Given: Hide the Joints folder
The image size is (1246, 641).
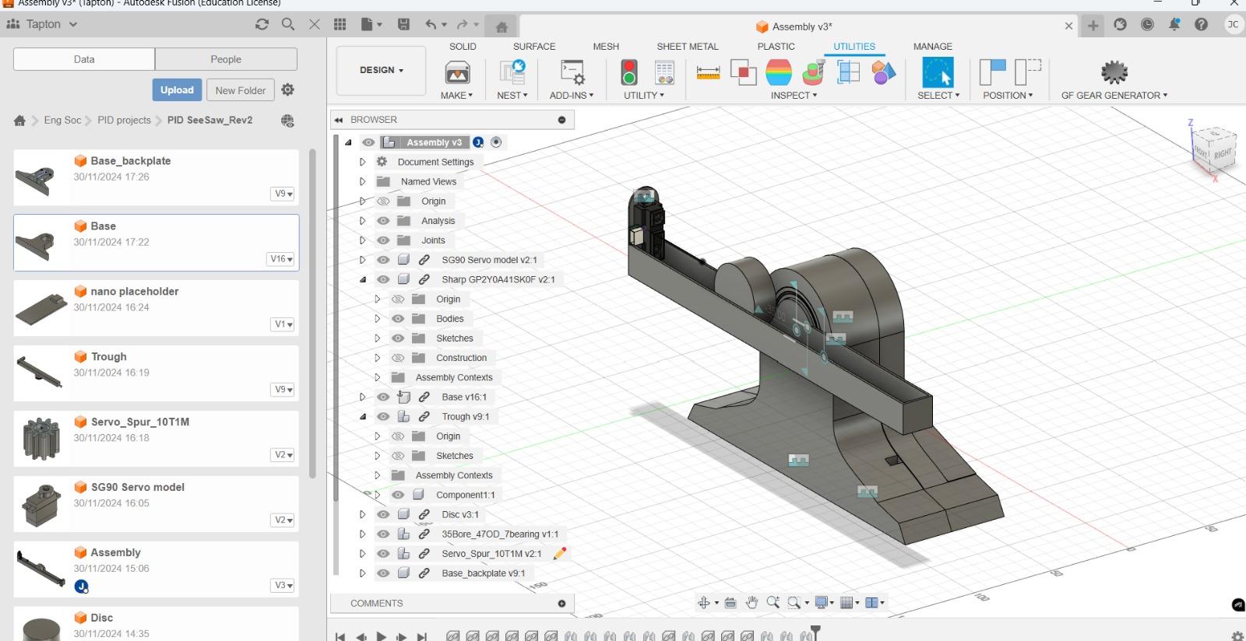Looking at the screenshot, I should point(383,240).
